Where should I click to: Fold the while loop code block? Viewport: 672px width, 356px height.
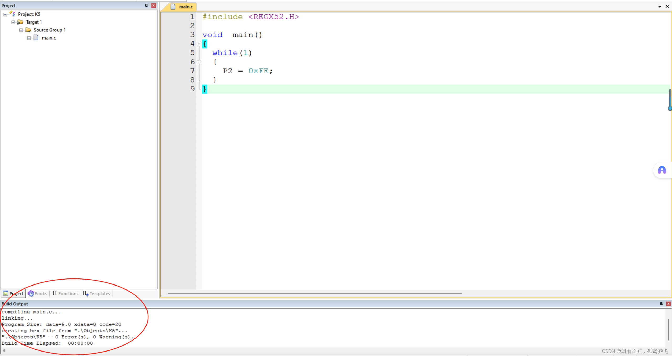coord(199,62)
